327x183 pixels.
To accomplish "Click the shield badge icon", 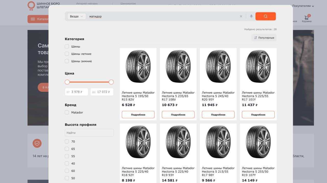I will (37, 143).
